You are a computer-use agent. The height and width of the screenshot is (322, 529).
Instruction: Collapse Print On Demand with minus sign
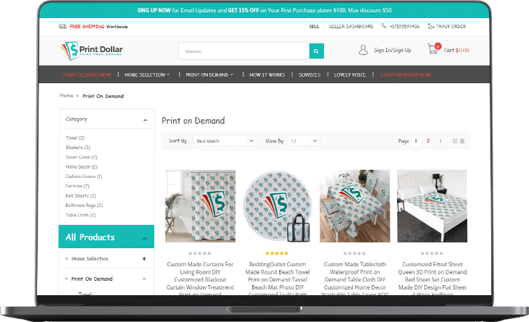[144, 279]
